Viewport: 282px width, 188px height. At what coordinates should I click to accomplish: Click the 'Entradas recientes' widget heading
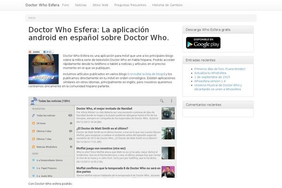200,60
